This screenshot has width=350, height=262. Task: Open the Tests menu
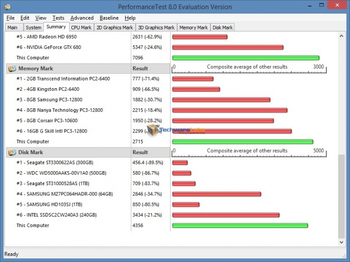58,18
